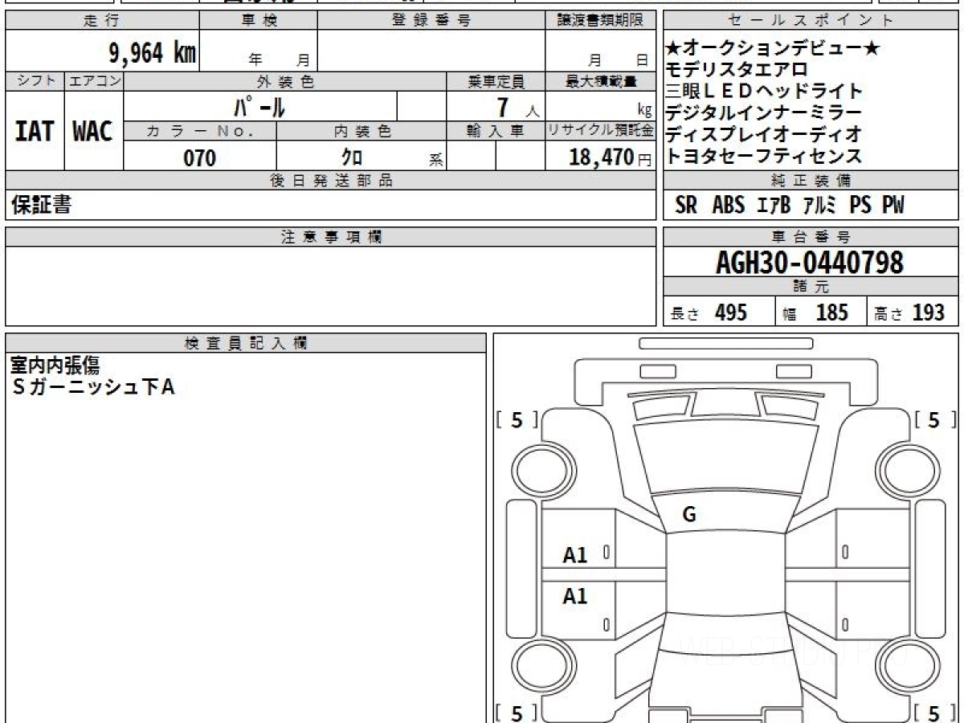Click the 検査員記入欄 header
The width and height of the screenshot is (964, 723).
pos(246,342)
